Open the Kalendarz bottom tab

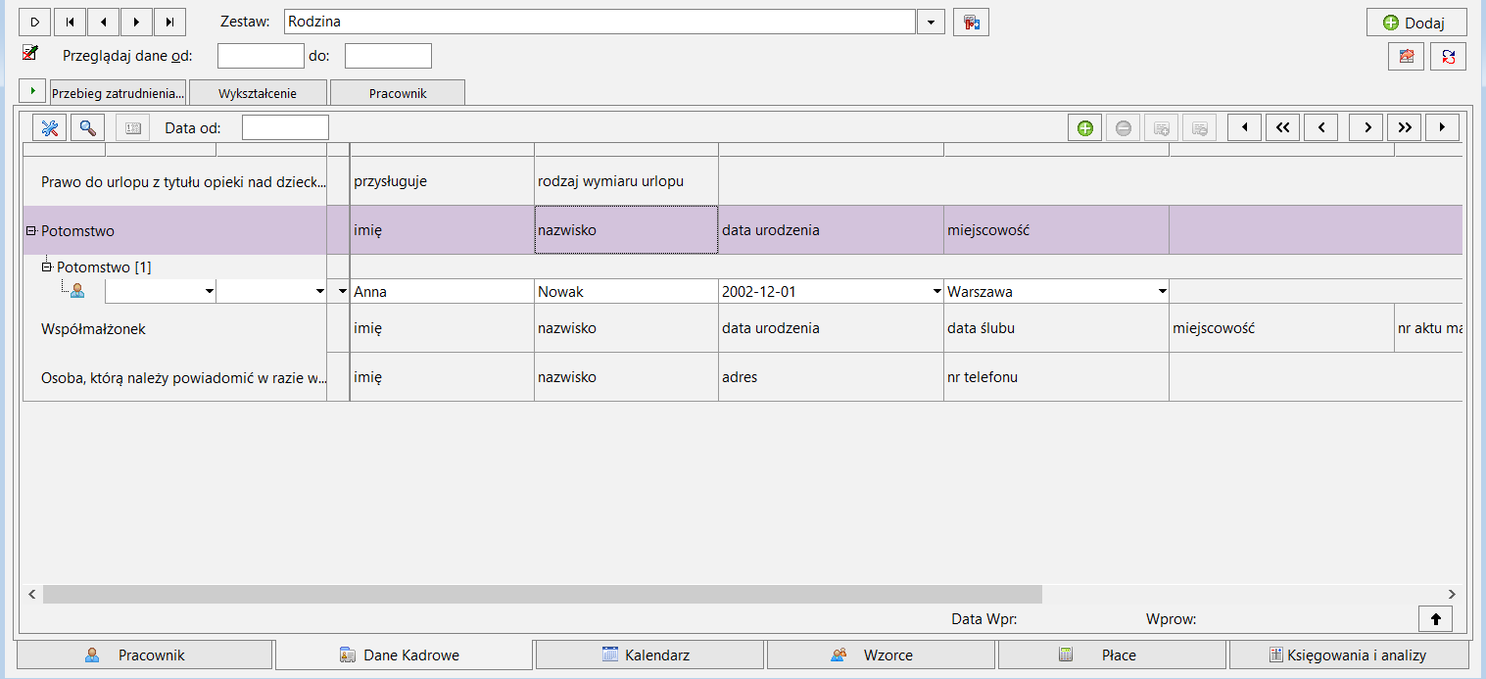pos(651,655)
